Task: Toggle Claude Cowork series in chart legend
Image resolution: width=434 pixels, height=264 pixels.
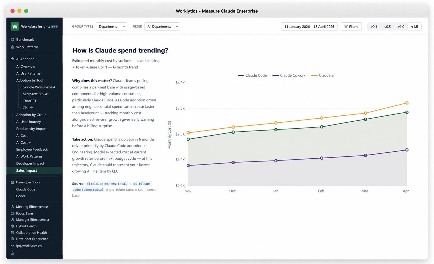Action: pos(289,76)
